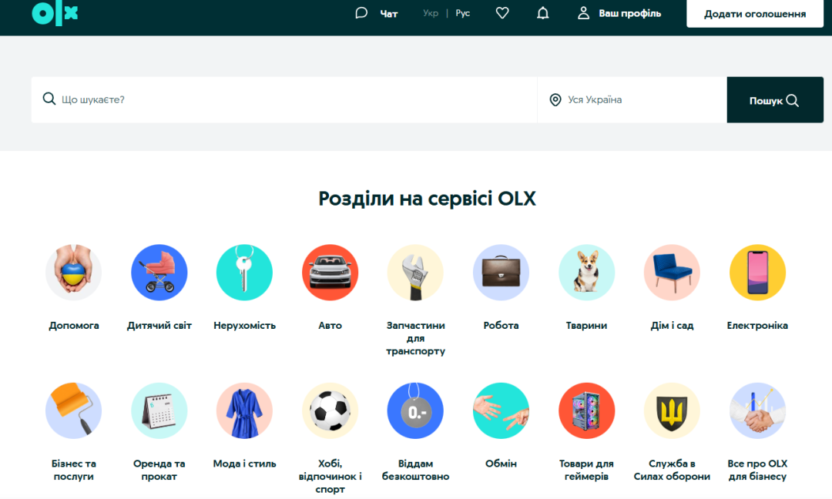Open Обмін hands icon
Screen dimensions: 832x499
point(501,410)
